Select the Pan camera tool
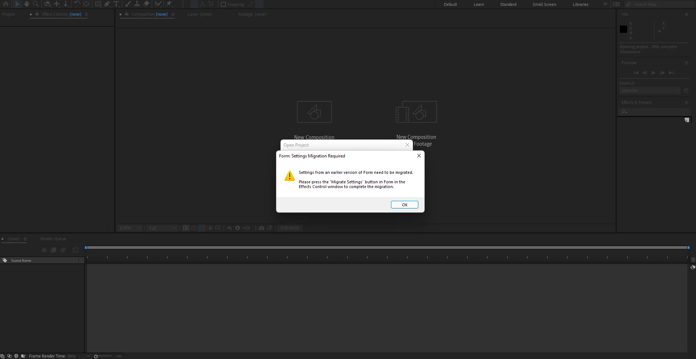This screenshot has height=359, width=696. pyautogui.click(x=56, y=4)
